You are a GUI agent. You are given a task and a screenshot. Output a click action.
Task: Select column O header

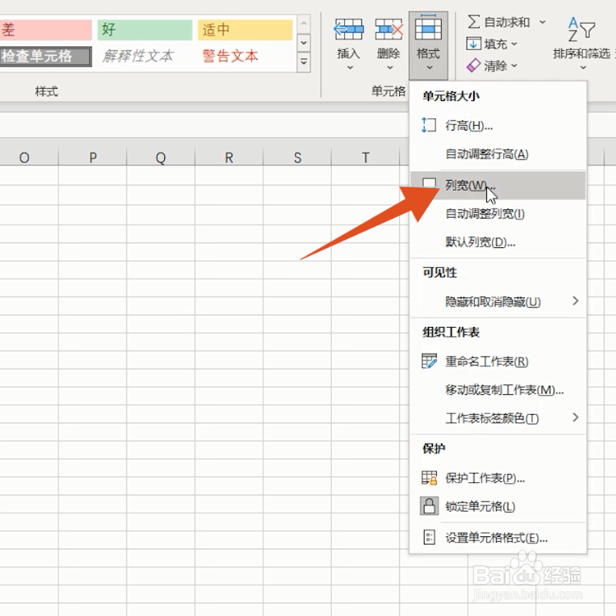29,157
